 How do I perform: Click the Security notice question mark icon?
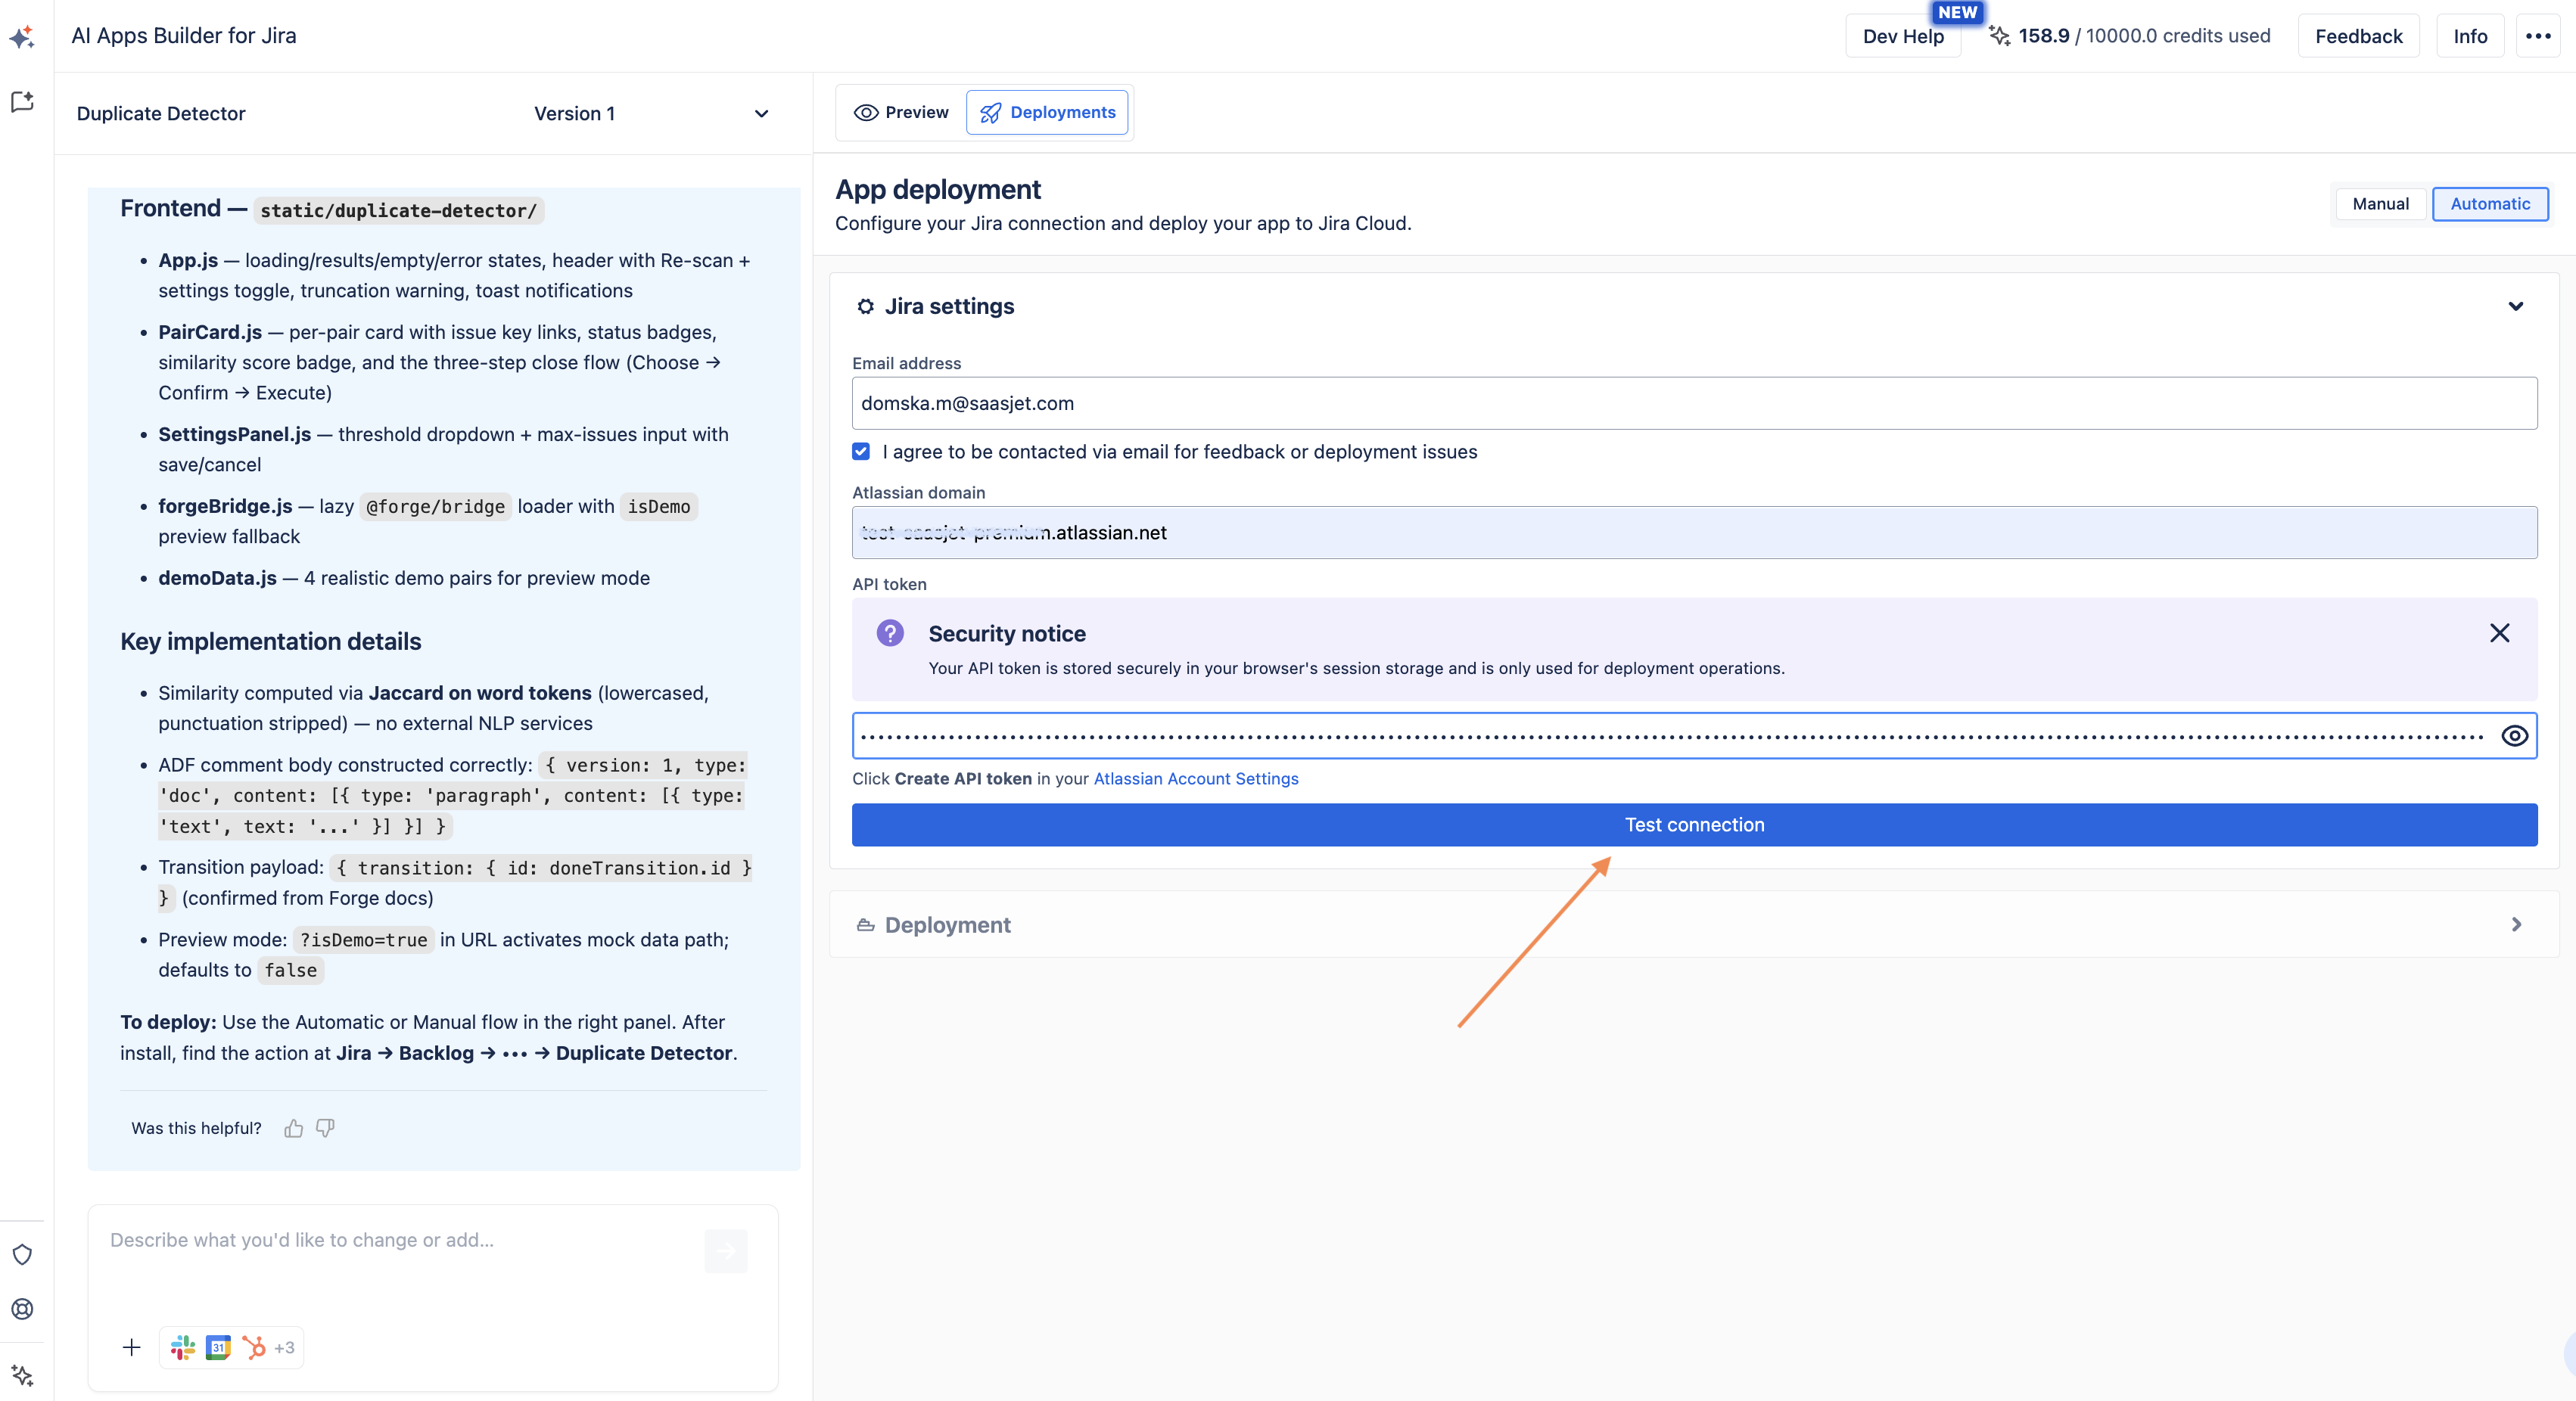(890, 632)
